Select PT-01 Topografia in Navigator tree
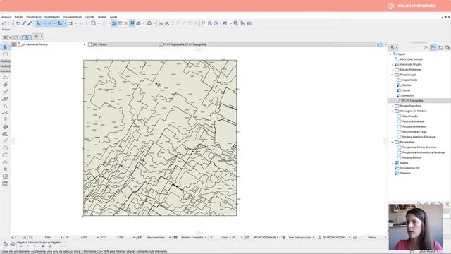 click(412, 101)
